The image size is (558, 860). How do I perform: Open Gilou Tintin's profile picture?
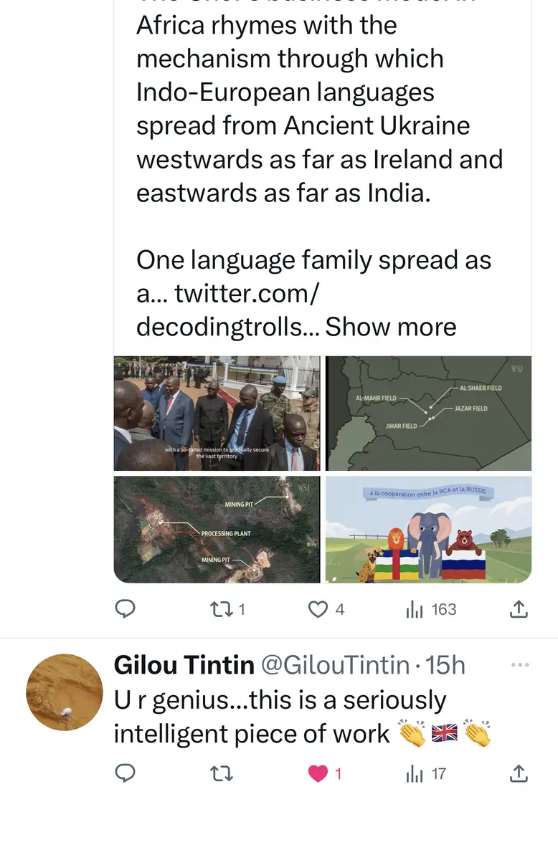pos(65,692)
